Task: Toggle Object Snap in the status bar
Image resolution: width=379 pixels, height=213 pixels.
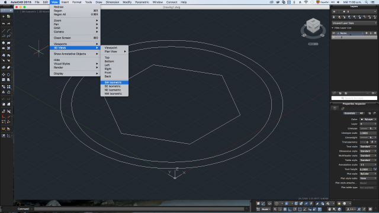Action: pos(300,209)
